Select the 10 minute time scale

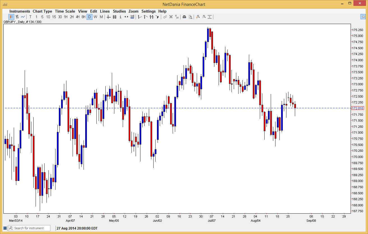[x=48, y=17]
